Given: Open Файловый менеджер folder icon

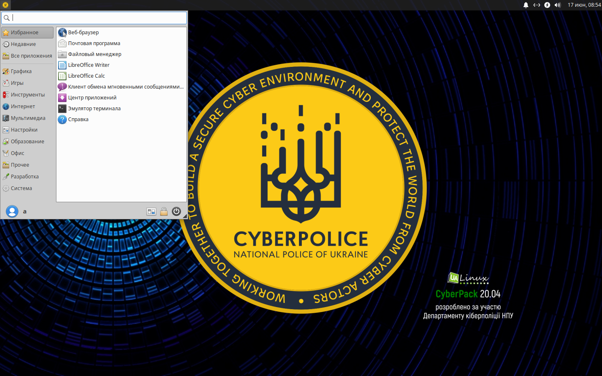Looking at the screenshot, I should pyautogui.click(x=62, y=54).
